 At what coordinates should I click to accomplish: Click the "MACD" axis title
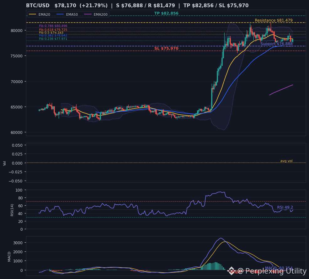click(x=9, y=256)
